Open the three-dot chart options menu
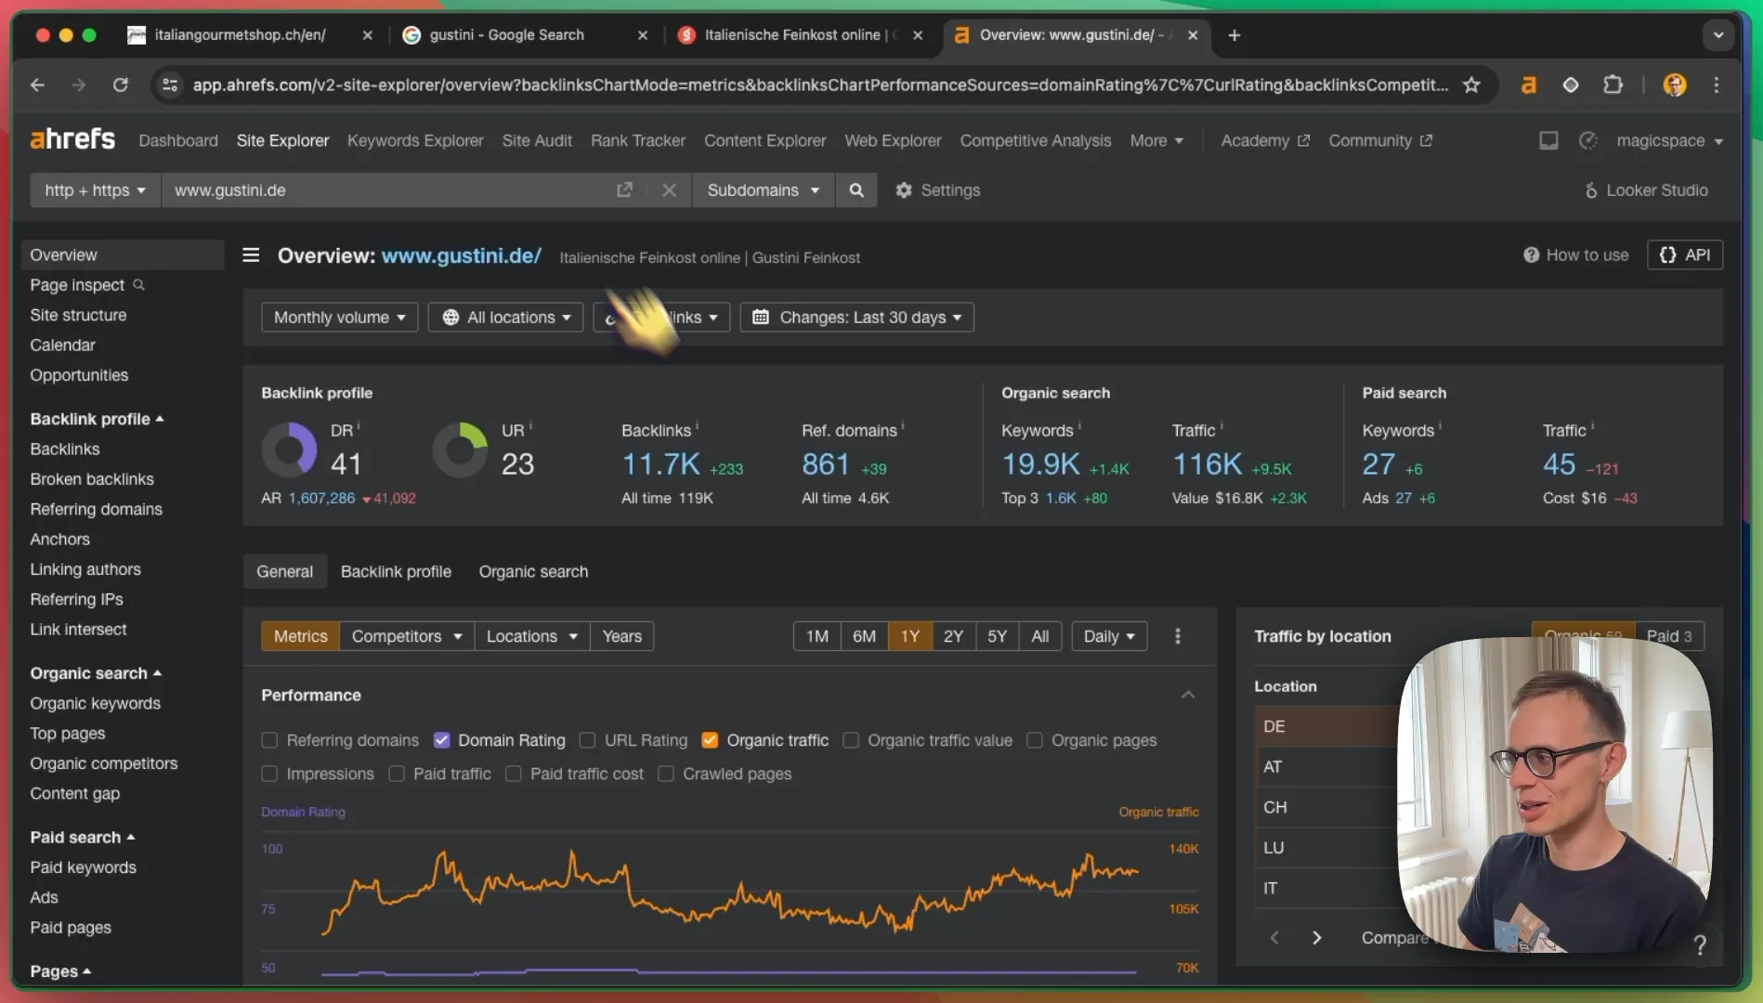The height and width of the screenshot is (1003, 1763). tap(1178, 636)
